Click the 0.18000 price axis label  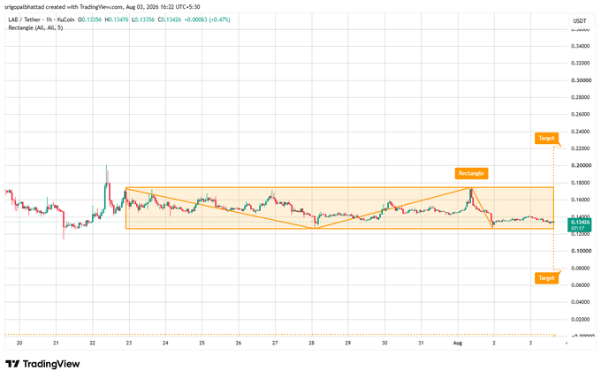581,183
